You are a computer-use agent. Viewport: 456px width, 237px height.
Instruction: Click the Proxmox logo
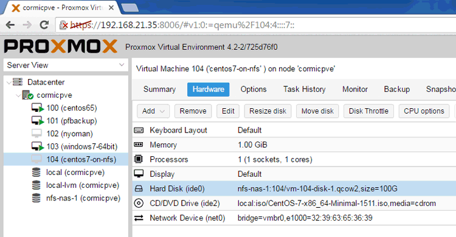tap(60, 47)
